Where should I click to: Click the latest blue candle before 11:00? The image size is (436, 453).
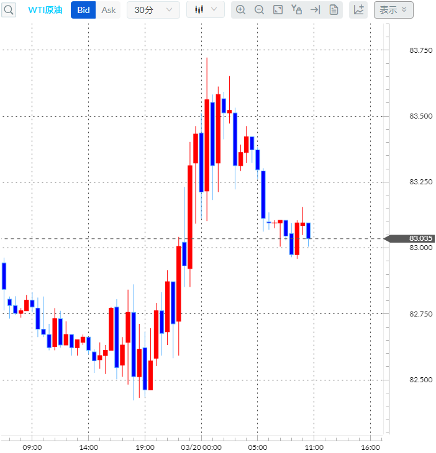pyautogui.click(x=308, y=231)
